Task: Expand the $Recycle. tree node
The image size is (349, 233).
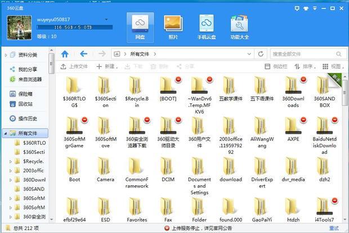Action: (x=11, y=162)
